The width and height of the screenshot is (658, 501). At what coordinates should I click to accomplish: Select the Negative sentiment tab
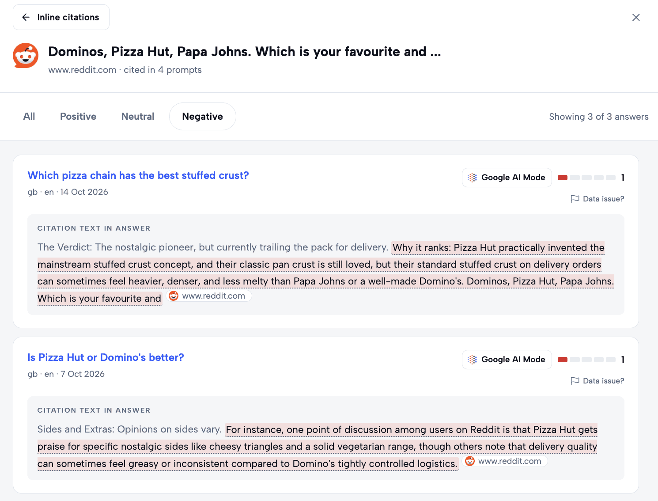pos(203,116)
